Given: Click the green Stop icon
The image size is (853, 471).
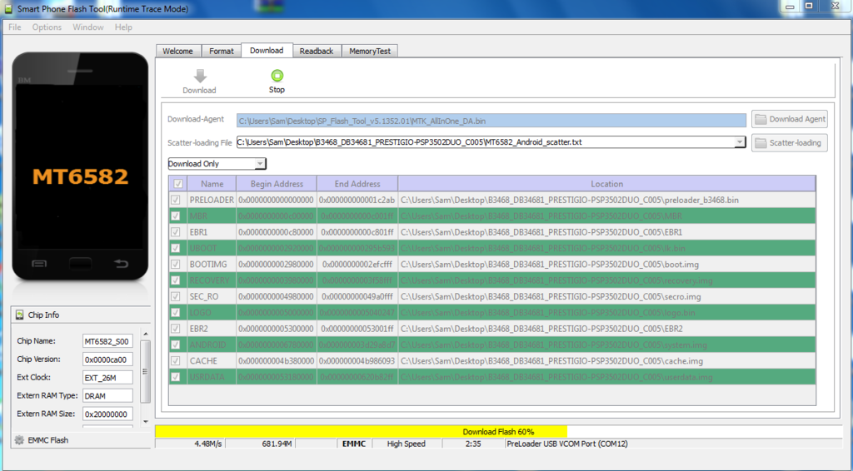Looking at the screenshot, I should [277, 76].
